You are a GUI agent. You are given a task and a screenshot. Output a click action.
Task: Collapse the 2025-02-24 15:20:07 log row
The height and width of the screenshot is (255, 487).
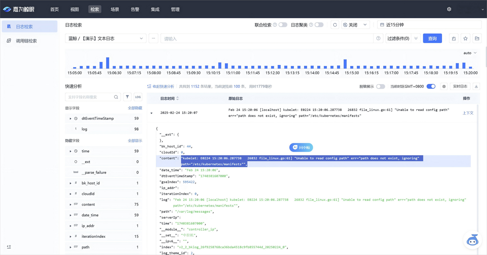point(152,113)
